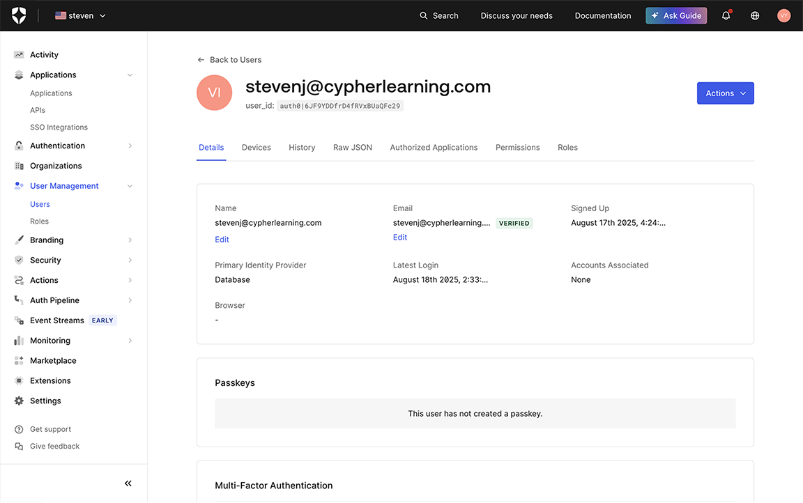Click the globe language icon
Image resolution: width=803 pixels, height=503 pixels.
point(755,15)
